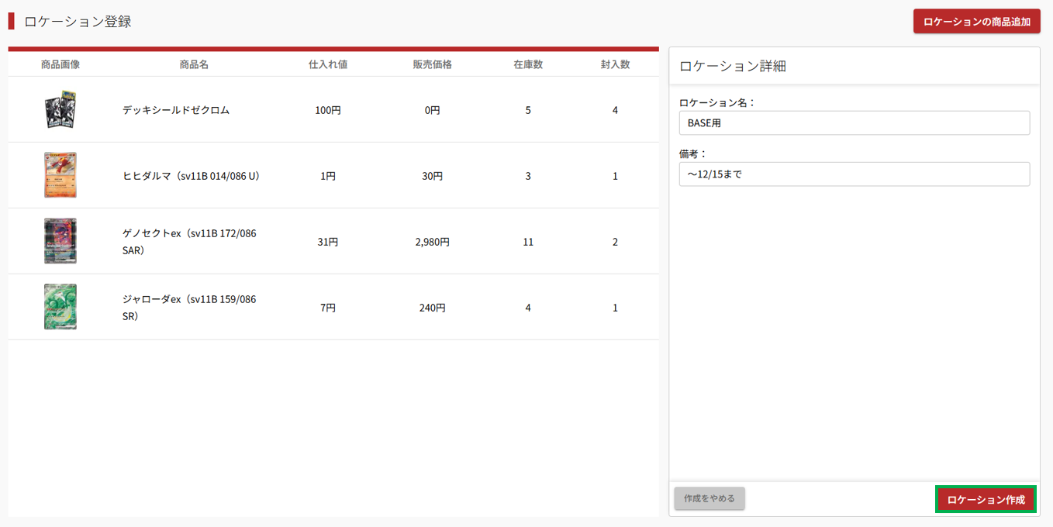Focus the ロケーション名 input field
The width and height of the screenshot is (1053, 527).
[x=854, y=123]
